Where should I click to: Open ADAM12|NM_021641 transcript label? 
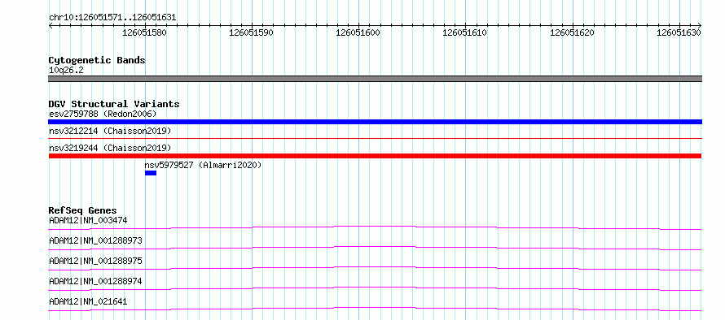coord(88,301)
